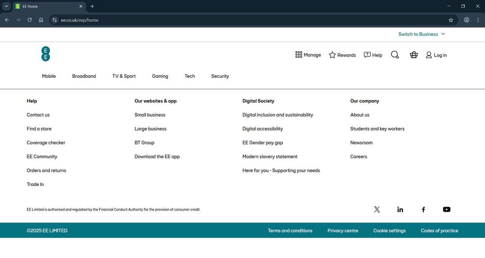The image size is (485, 258).
Task: Open Students and key workers link
Action: (377, 129)
